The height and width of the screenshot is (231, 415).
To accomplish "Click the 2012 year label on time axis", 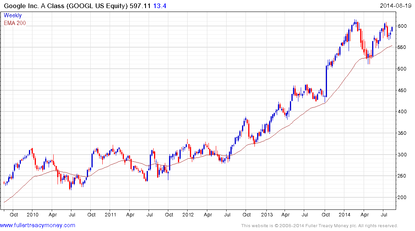I will point(188,214).
